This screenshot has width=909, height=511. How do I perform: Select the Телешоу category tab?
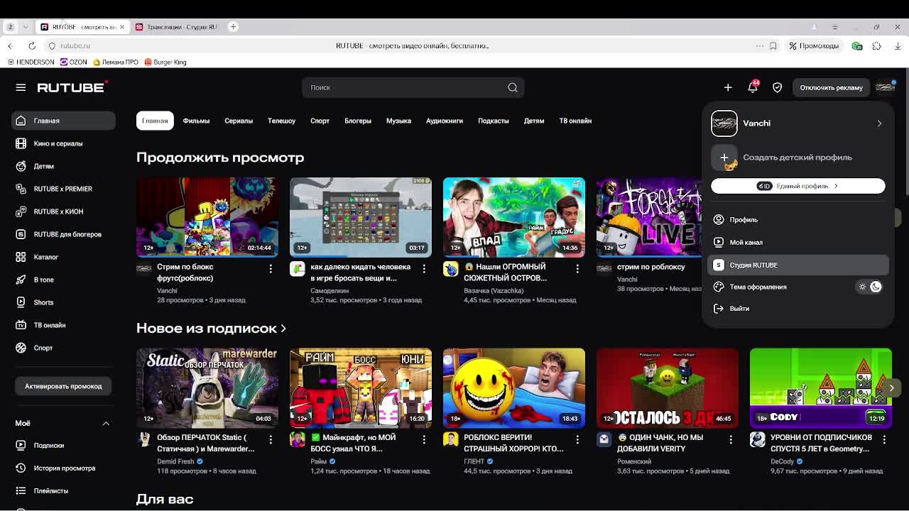(x=281, y=121)
